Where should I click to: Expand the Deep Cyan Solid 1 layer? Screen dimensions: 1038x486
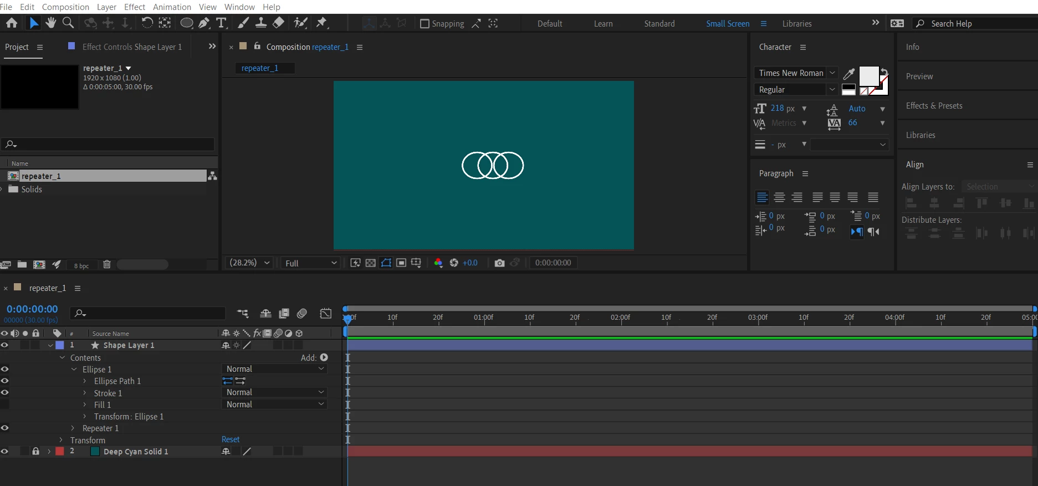click(x=49, y=452)
